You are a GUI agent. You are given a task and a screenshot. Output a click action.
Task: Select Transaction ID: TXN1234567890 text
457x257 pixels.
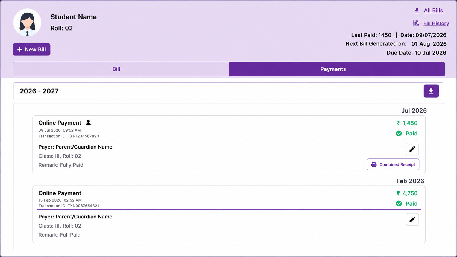(x=69, y=136)
